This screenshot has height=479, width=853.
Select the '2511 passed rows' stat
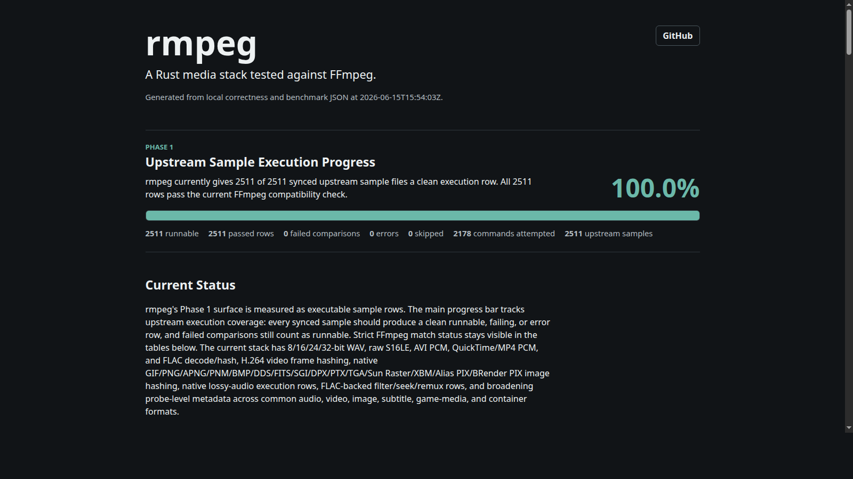(x=241, y=234)
